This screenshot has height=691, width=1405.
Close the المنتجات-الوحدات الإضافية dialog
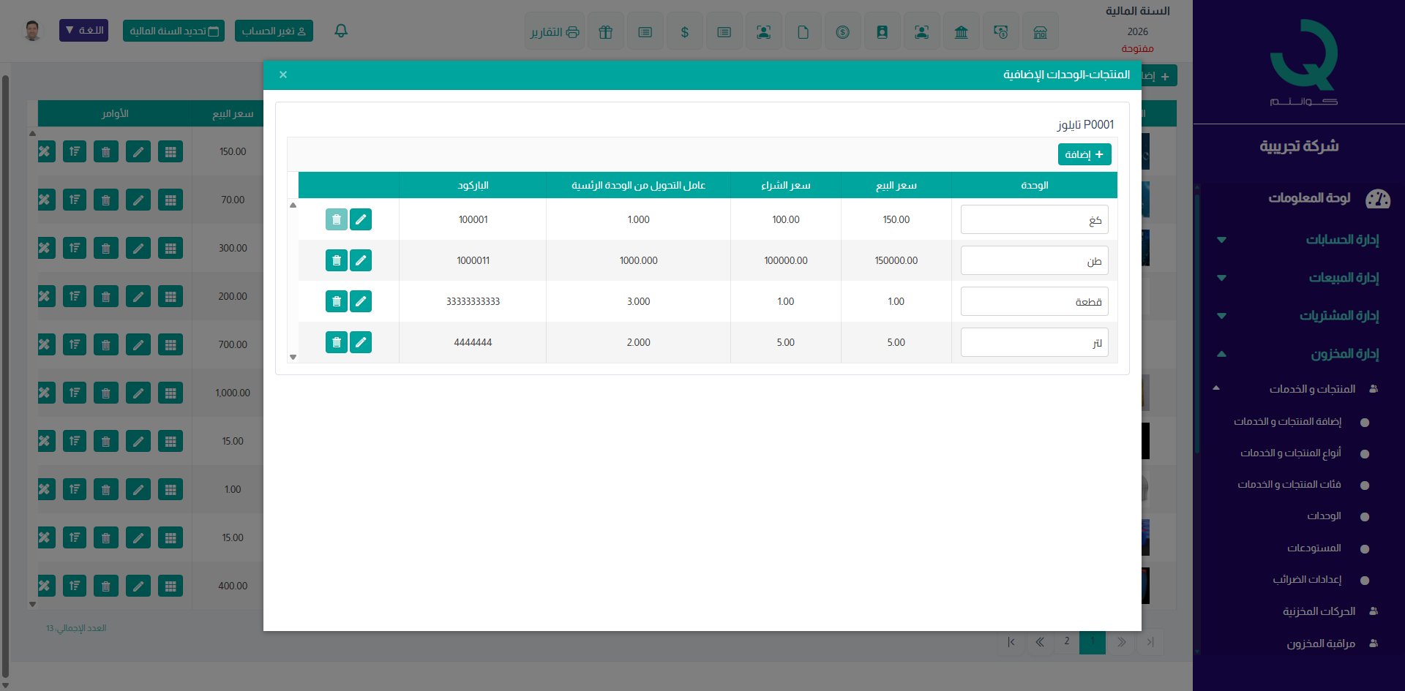[283, 75]
